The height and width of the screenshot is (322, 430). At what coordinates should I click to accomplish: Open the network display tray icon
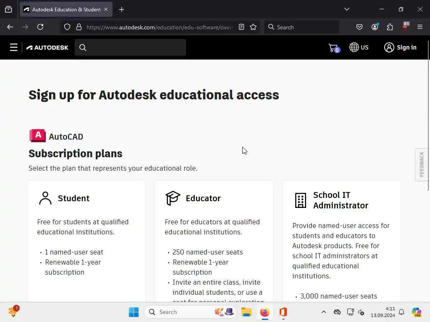point(350,312)
